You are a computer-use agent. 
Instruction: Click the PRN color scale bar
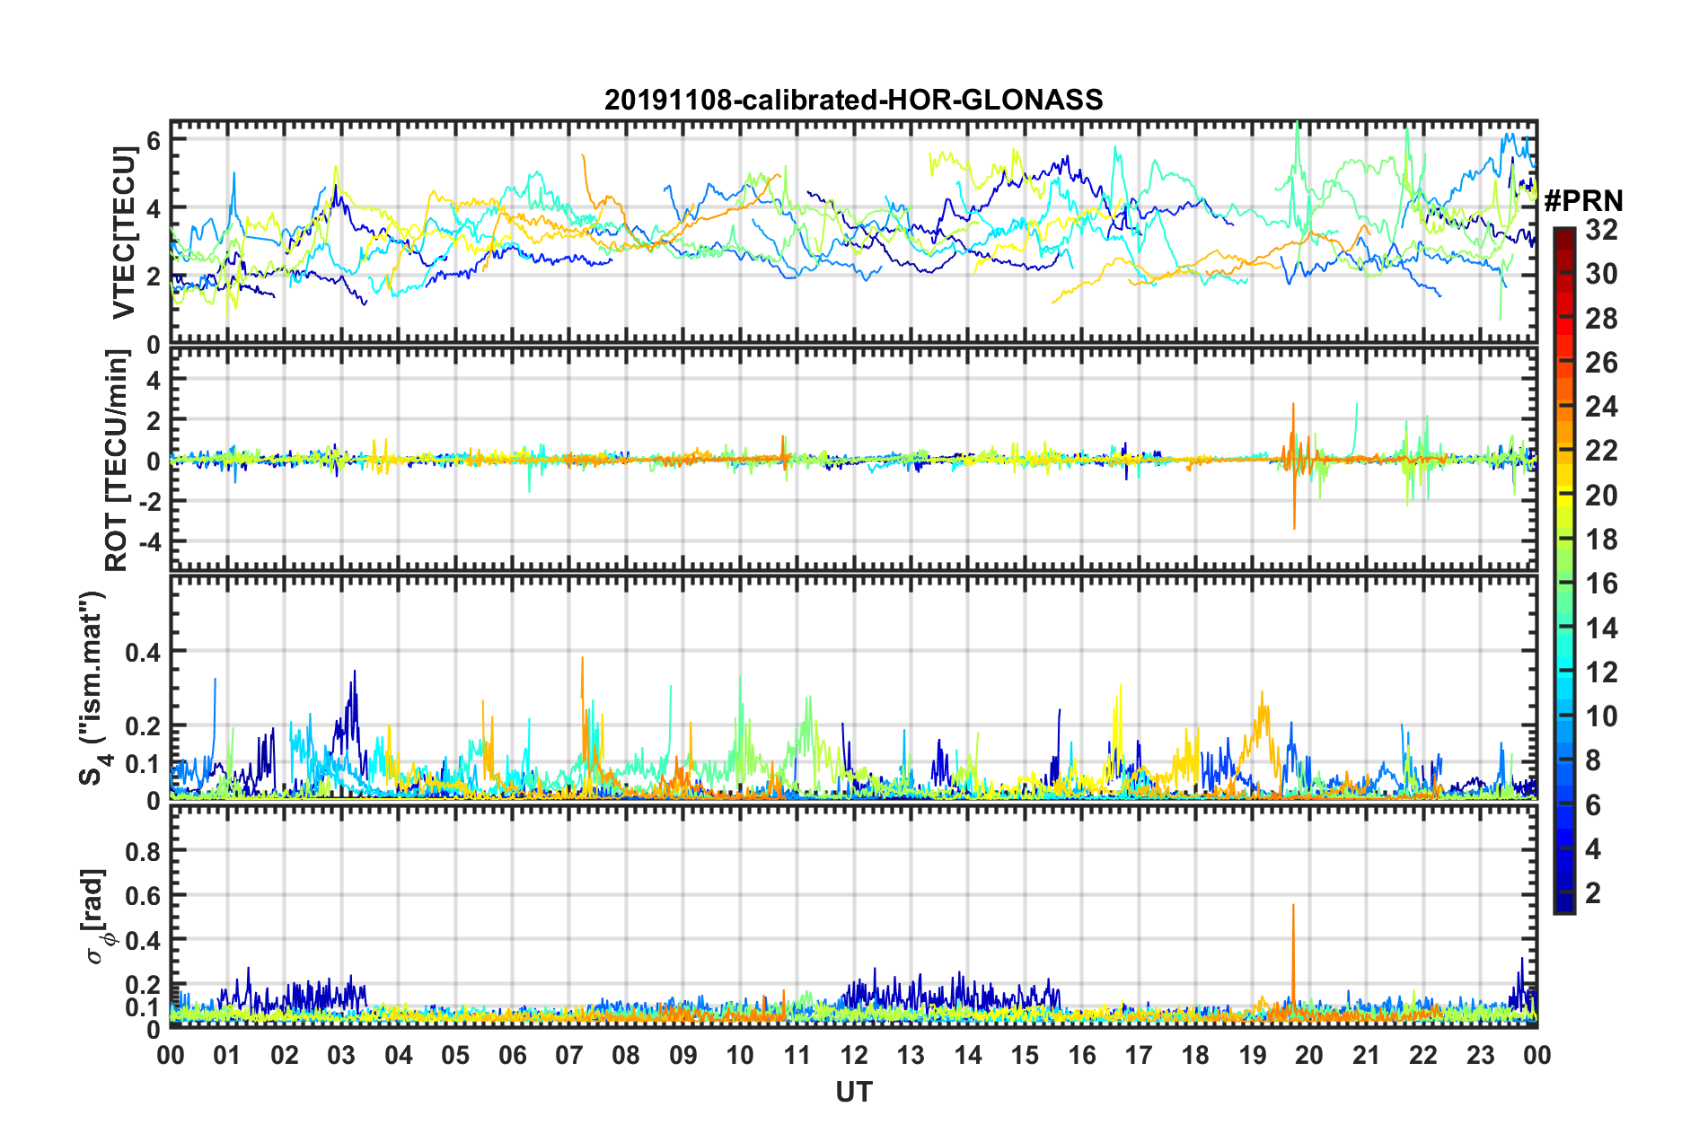(x=1563, y=570)
